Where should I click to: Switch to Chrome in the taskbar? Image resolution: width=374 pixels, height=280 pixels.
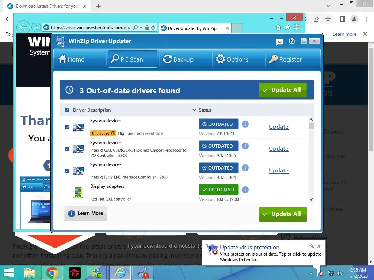pyautogui.click(x=52, y=273)
